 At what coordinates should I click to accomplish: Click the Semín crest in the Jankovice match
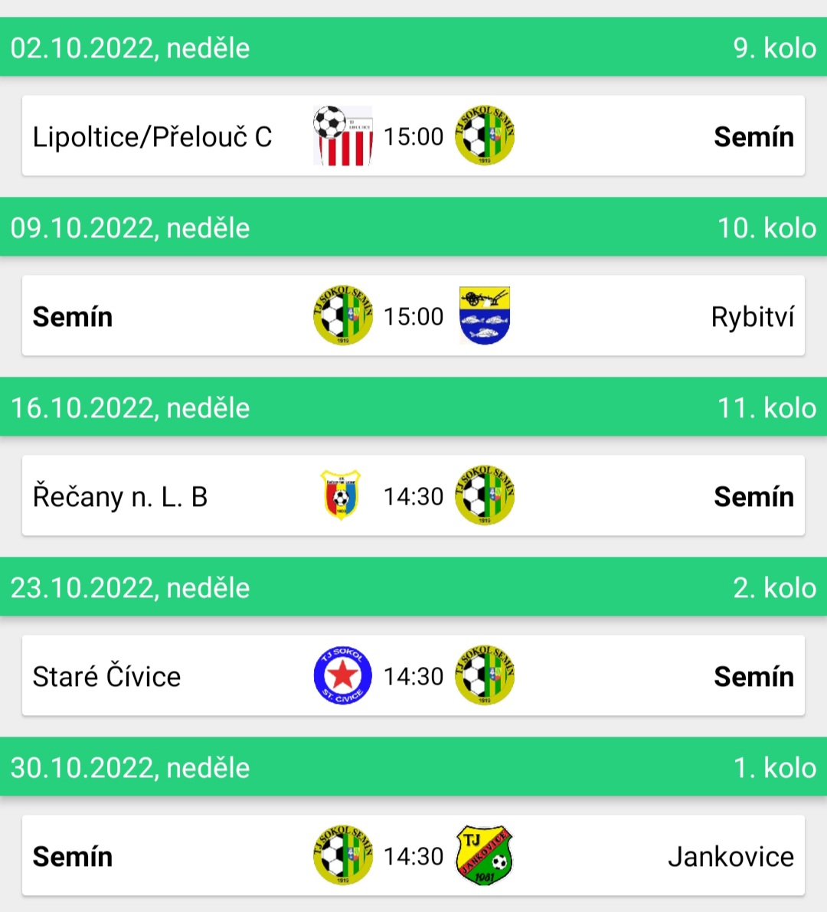tap(342, 855)
